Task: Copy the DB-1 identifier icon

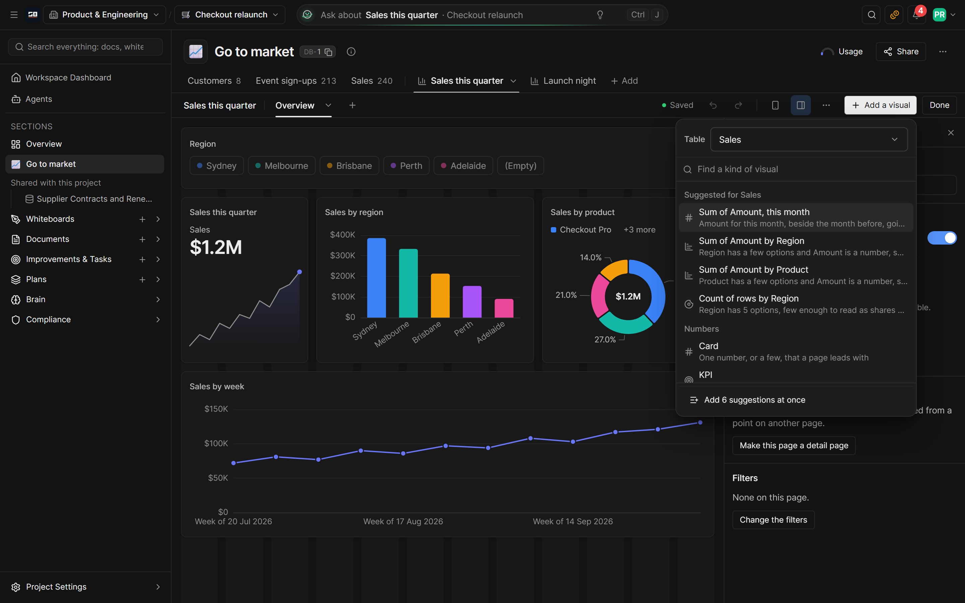Action: 329,52
